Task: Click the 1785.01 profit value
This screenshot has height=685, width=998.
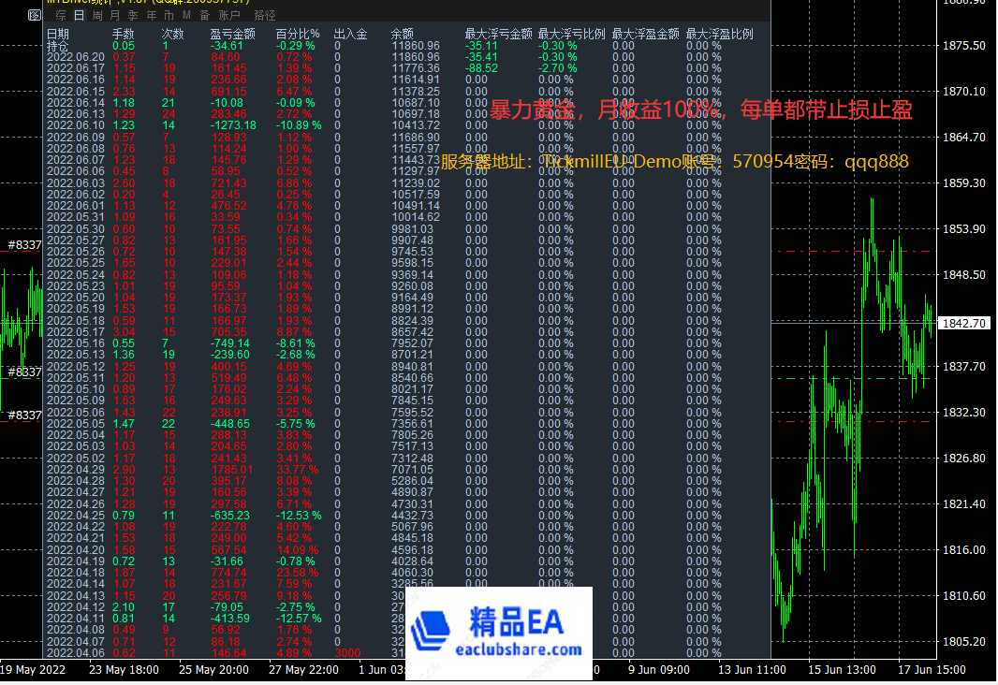Action: pos(231,470)
